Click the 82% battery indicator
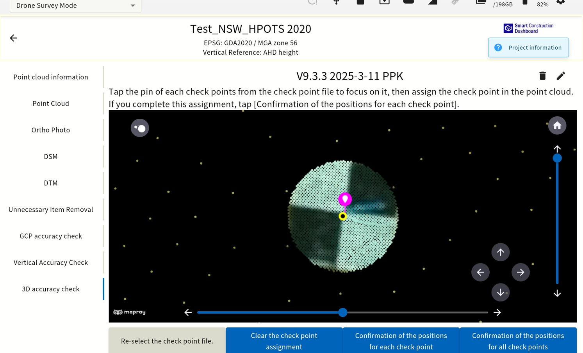Screen dimensions: 583x353 (x=543, y=4)
